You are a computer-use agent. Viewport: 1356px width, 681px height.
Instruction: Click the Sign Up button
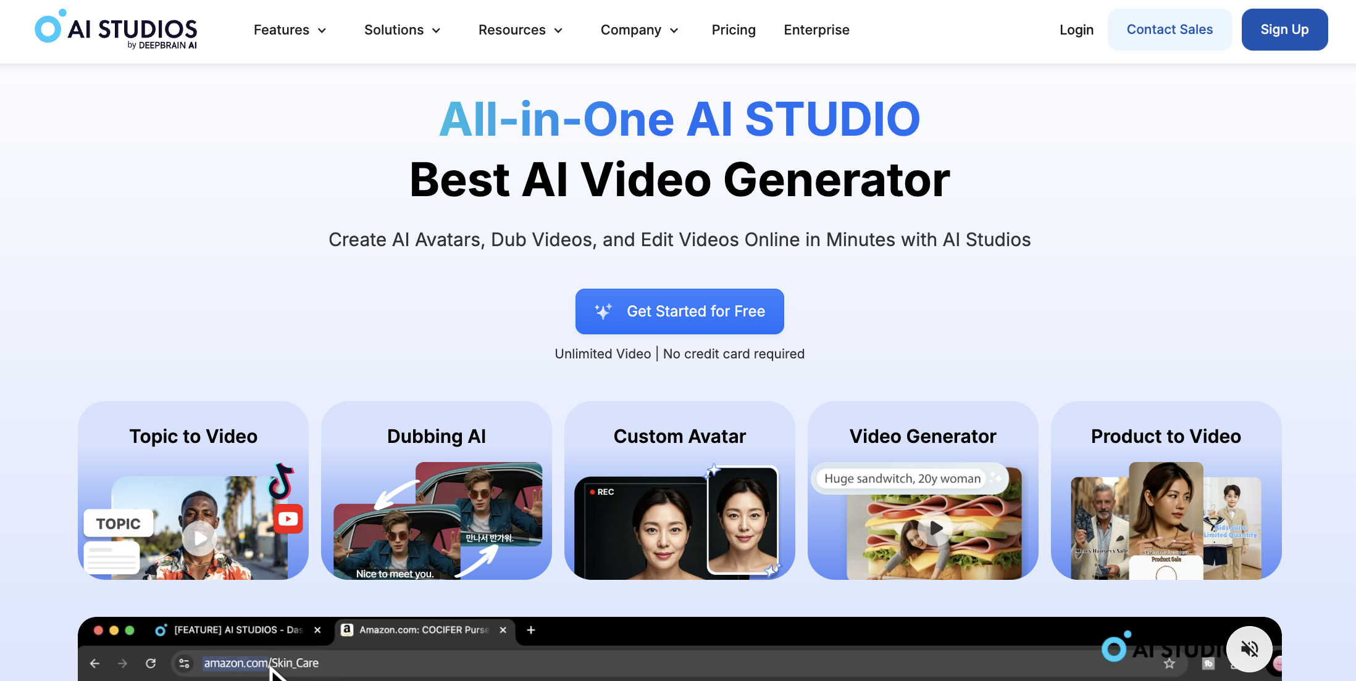coord(1284,29)
